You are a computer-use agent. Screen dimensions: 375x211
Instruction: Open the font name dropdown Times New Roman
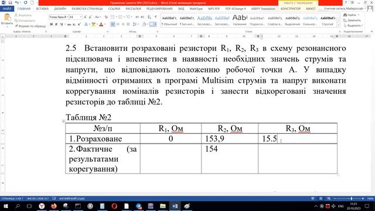[x=67, y=17]
